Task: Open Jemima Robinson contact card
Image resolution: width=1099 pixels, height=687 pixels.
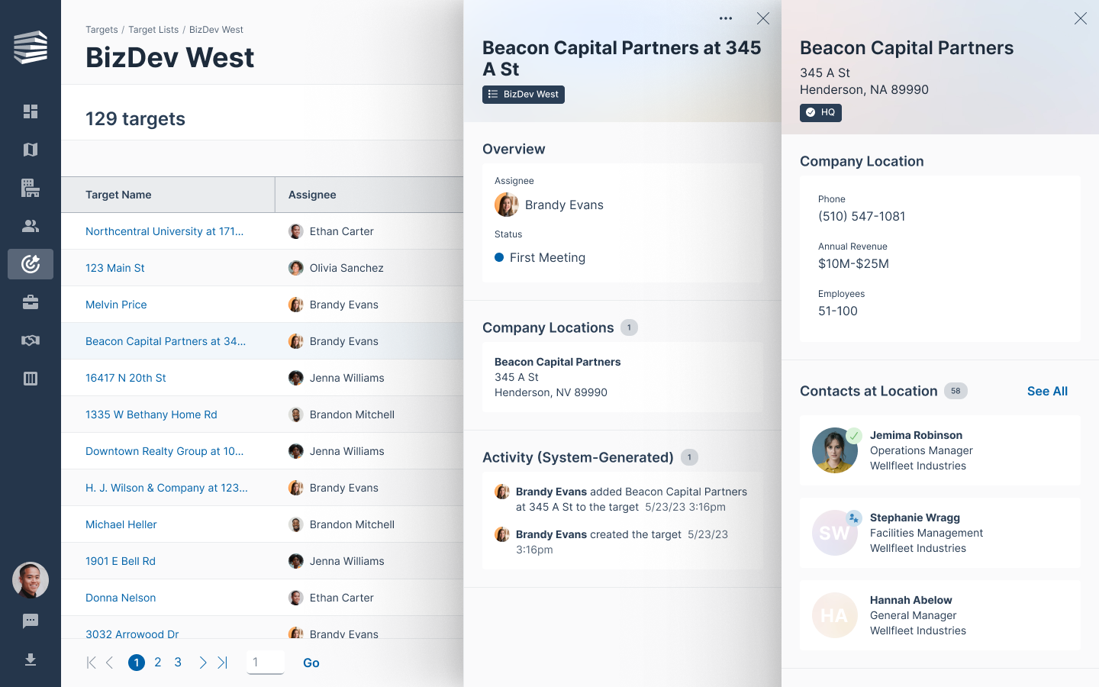Action: (x=940, y=450)
